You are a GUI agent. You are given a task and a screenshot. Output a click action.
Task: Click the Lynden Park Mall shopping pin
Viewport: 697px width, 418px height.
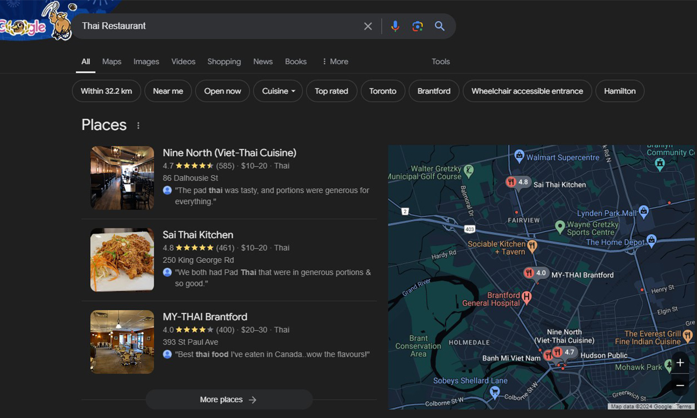(644, 211)
